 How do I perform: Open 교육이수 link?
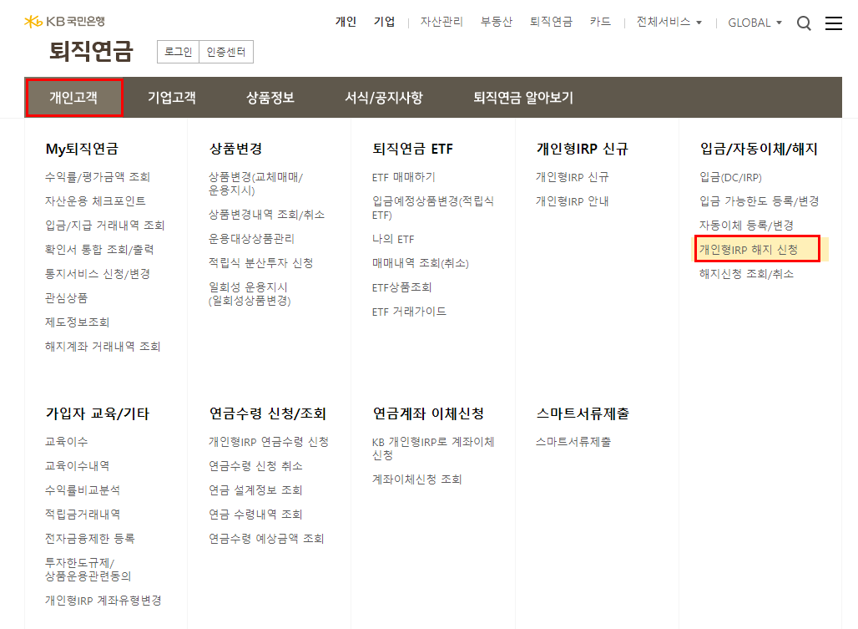[66, 441]
